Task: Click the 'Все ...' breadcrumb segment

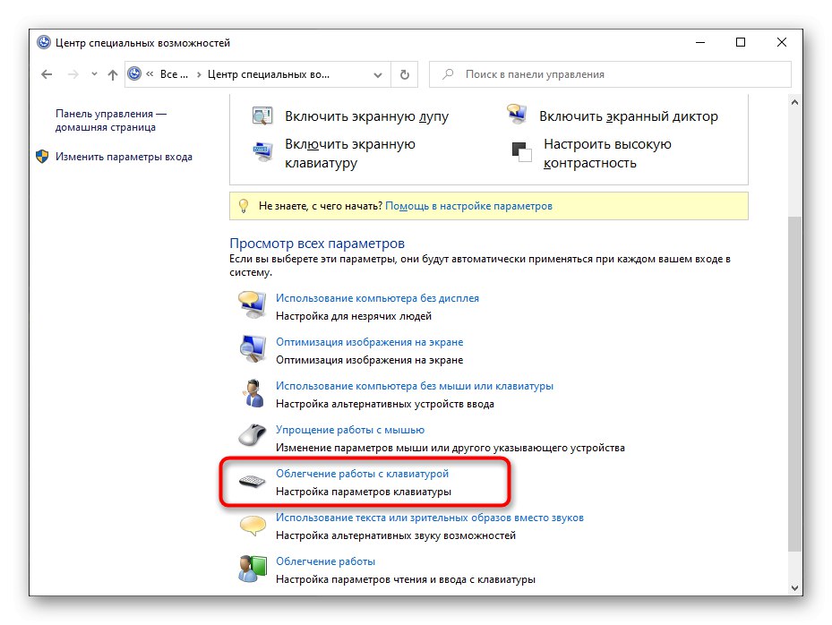Action: click(174, 74)
